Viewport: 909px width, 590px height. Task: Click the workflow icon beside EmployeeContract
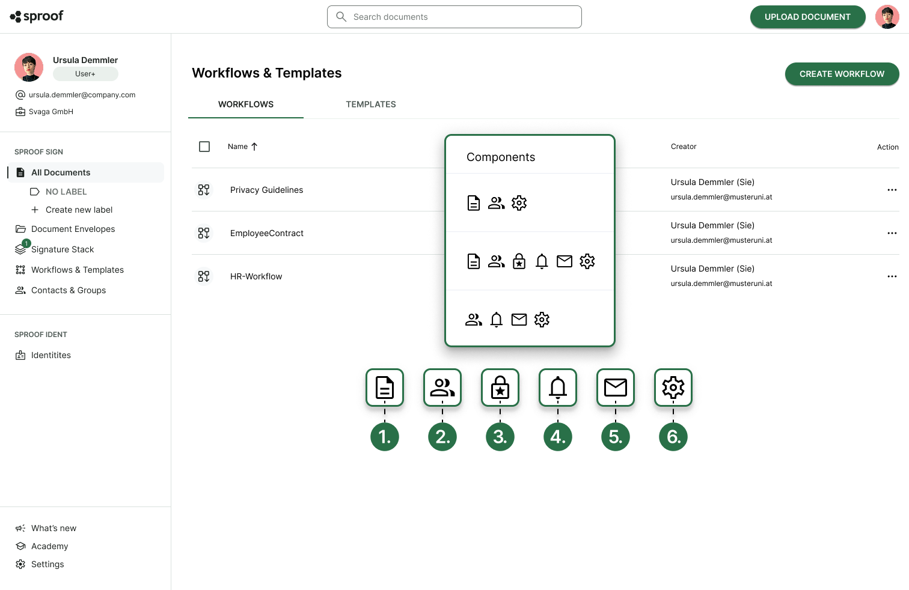(x=204, y=233)
